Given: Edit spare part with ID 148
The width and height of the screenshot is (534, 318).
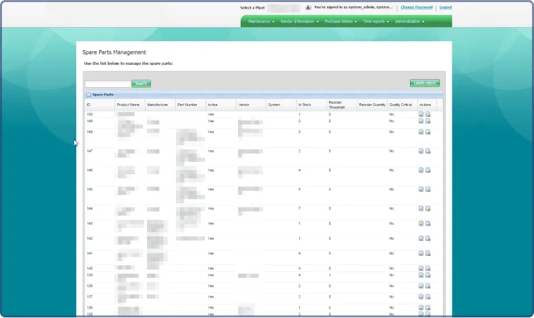Looking at the screenshot, I should click(421, 132).
